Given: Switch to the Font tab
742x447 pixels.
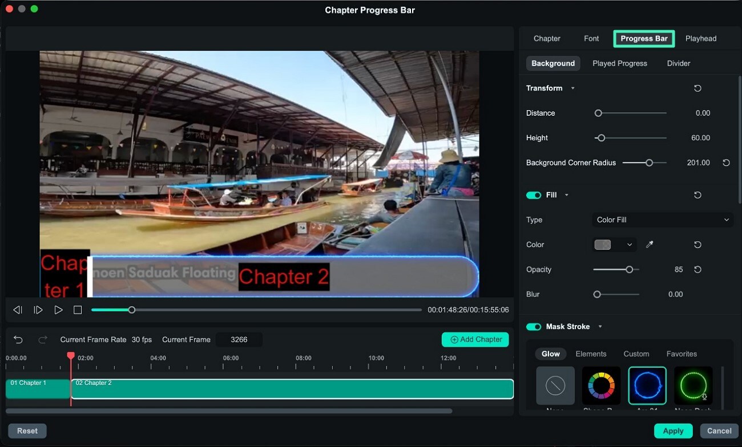Looking at the screenshot, I should 591,39.
